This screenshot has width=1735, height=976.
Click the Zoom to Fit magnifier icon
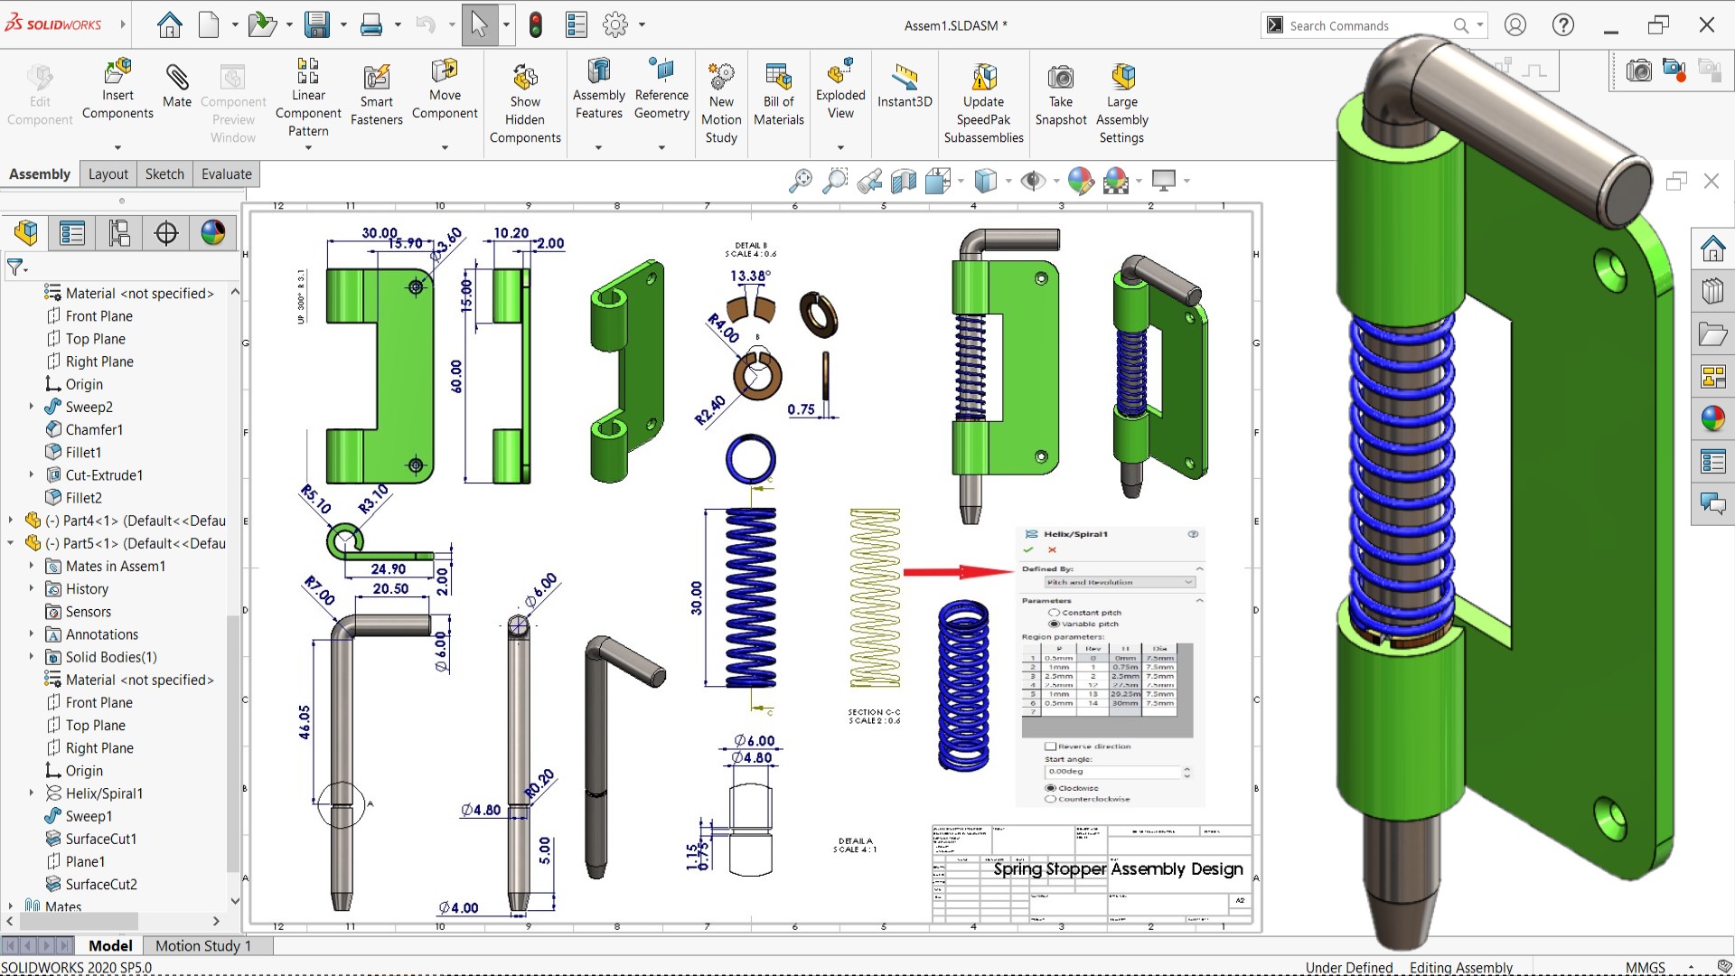800,181
